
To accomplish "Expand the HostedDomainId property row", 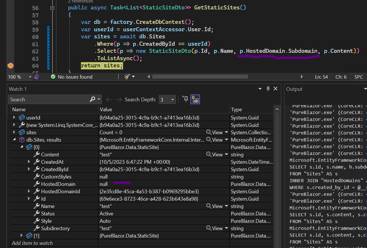I will click(x=29, y=191).
